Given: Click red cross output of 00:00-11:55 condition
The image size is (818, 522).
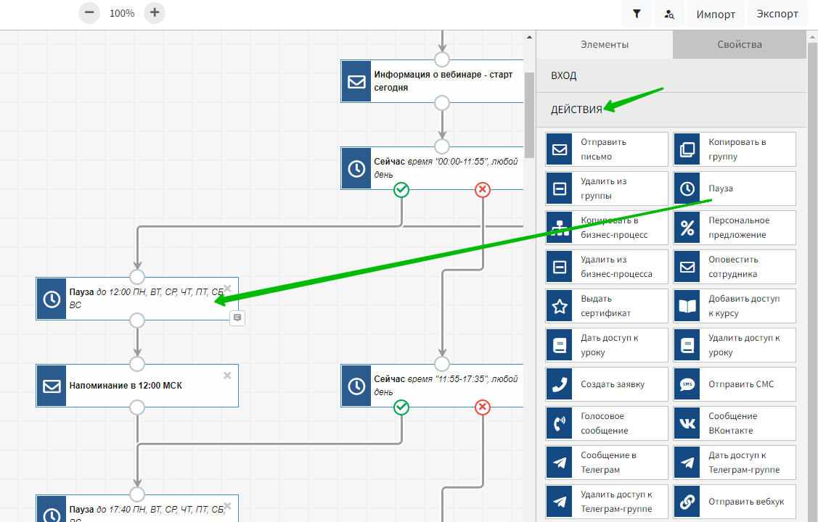Looking at the screenshot, I should [483, 190].
